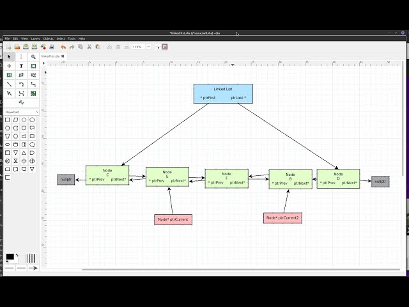Click the black foreground color swatch
This screenshot has height=307, width=409.
click(x=10, y=257)
